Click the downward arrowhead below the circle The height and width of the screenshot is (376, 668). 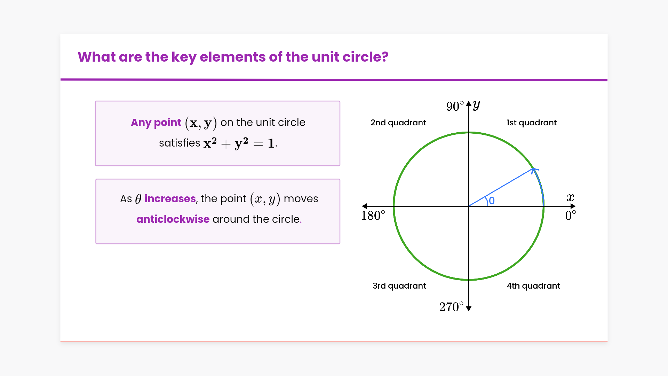coord(469,308)
